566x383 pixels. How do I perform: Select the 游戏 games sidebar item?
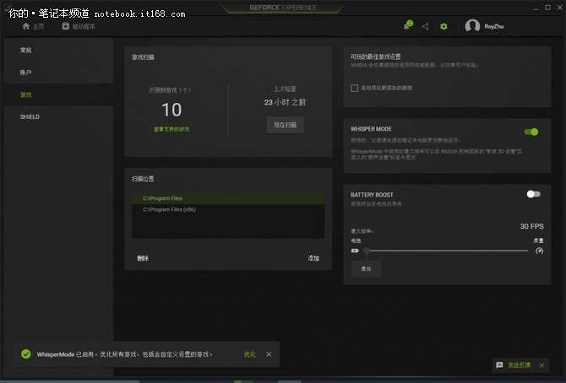point(59,94)
